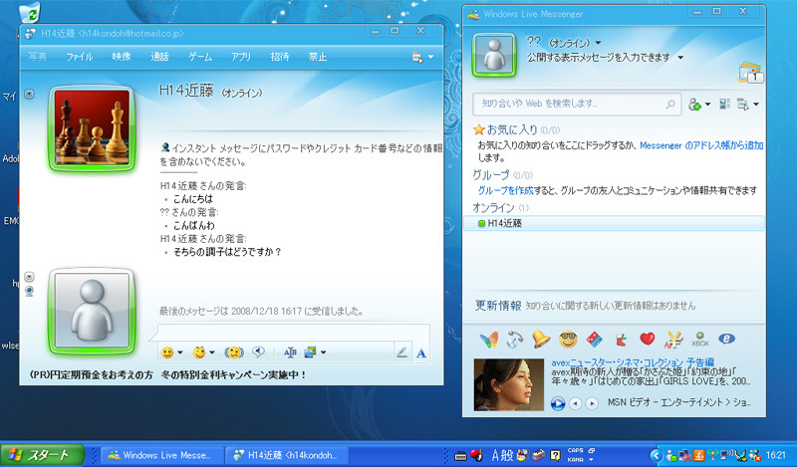The image size is (797, 467).
Task: Click my own grey avatar in chat window
Action: [92, 311]
